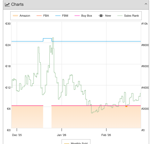Toggle the Sales Rank legend entry
This screenshot has width=152, height=144.
pyautogui.click(x=128, y=16)
